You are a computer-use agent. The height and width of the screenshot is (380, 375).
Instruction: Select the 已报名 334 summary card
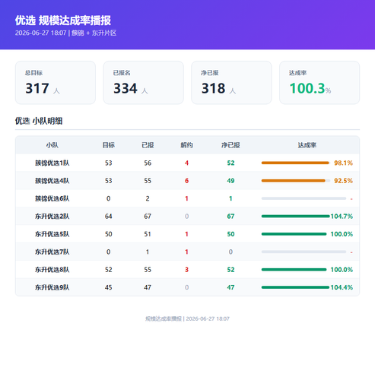(143, 82)
